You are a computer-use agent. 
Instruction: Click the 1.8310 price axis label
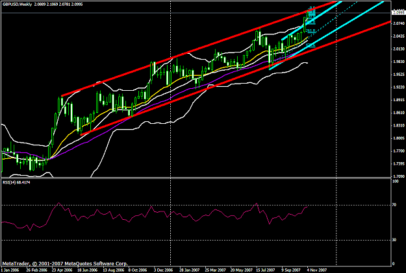[399, 126]
